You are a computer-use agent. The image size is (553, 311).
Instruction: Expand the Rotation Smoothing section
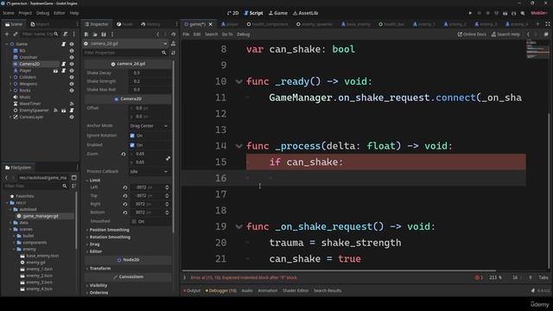click(110, 237)
